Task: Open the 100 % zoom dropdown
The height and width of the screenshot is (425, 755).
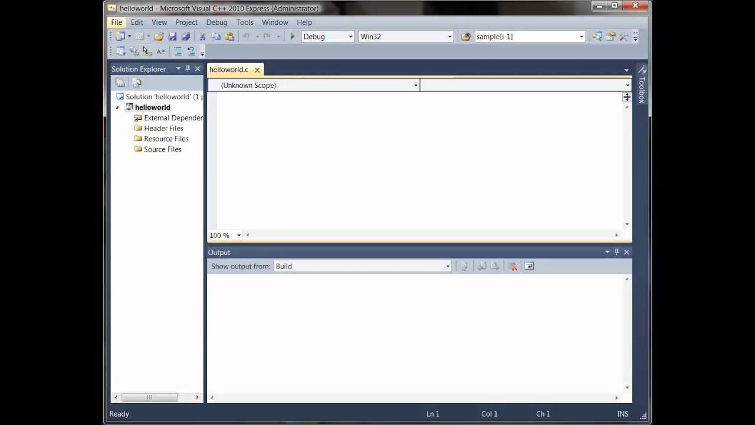Action: coord(239,236)
